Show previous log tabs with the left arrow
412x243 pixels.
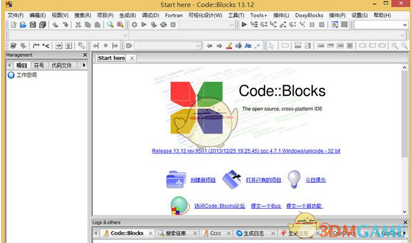(96, 233)
